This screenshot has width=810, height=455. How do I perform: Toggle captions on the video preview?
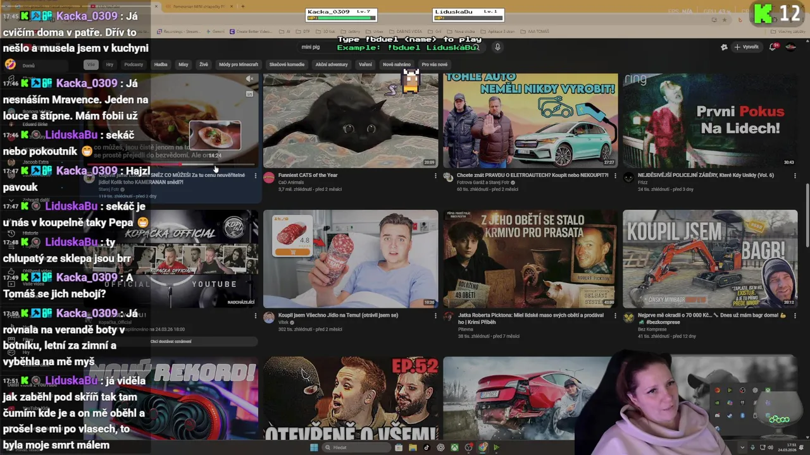(249, 94)
